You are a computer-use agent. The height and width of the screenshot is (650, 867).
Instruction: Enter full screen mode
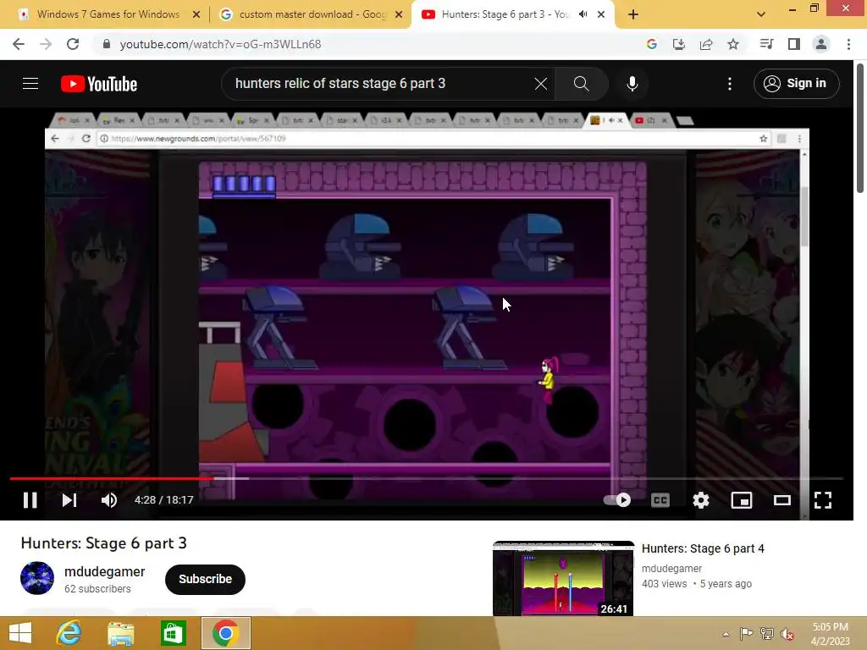pos(823,500)
